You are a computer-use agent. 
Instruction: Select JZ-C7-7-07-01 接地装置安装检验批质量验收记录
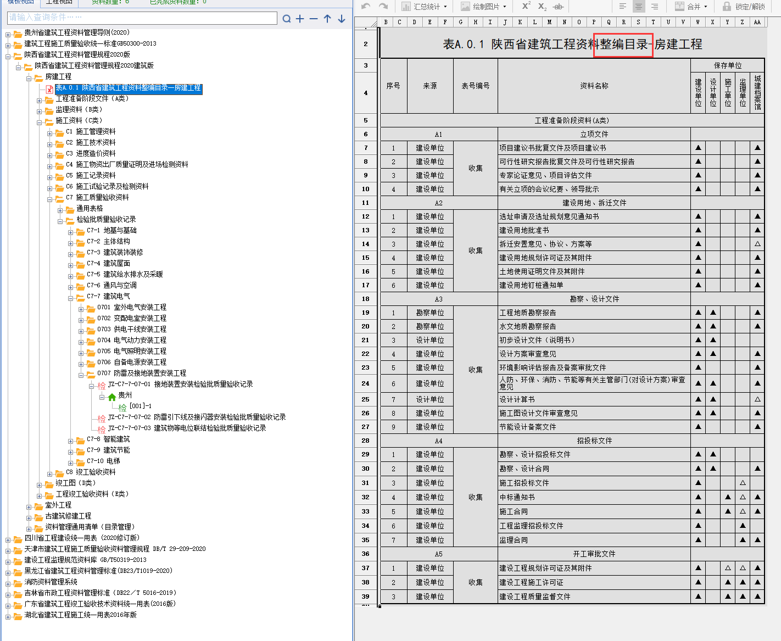[180, 384]
